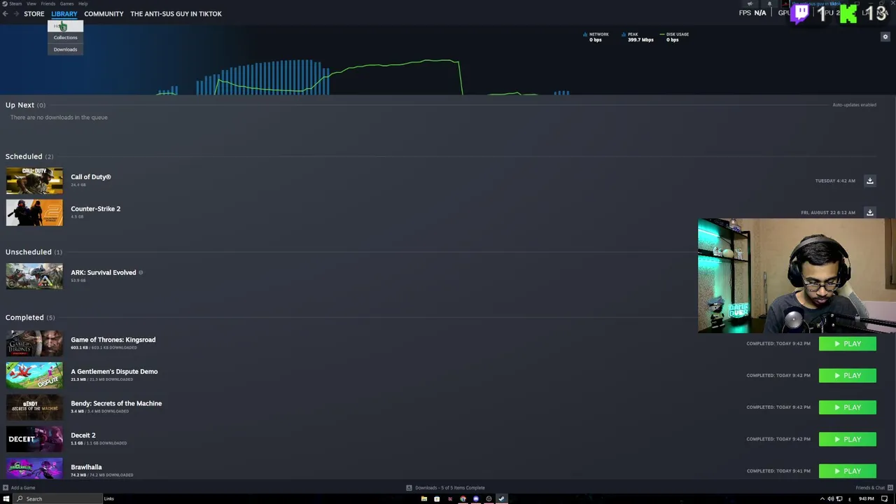Open volume control in system tray
Viewport: 896px width, 504px height.
(830, 499)
